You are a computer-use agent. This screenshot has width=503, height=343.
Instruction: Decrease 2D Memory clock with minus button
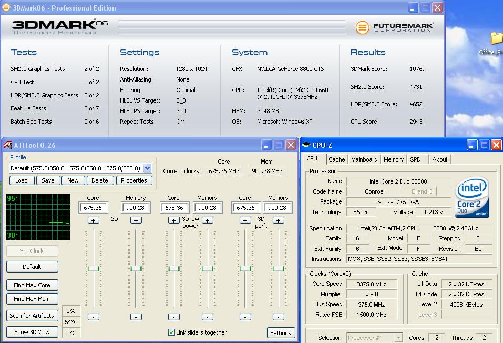[136, 317]
